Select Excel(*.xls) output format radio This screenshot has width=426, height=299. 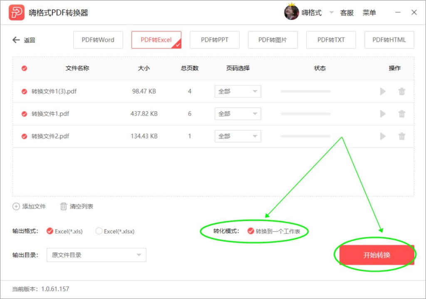50,231
